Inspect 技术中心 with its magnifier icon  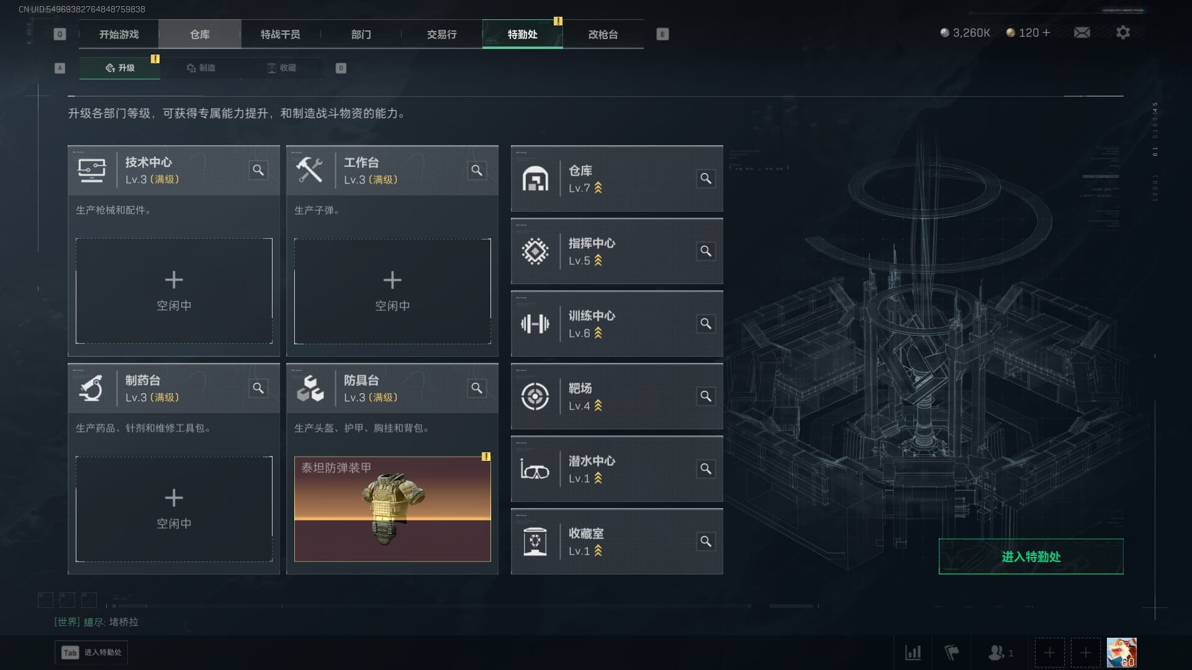(258, 170)
